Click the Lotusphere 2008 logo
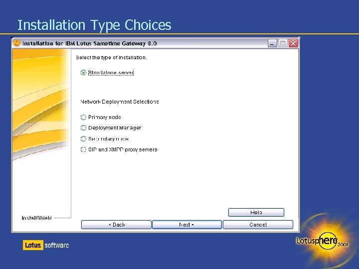This screenshot has height=269, width=359. point(323,241)
